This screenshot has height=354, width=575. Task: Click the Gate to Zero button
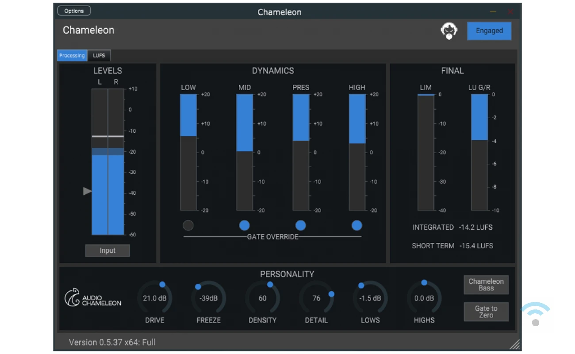click(x=486, y=312)
